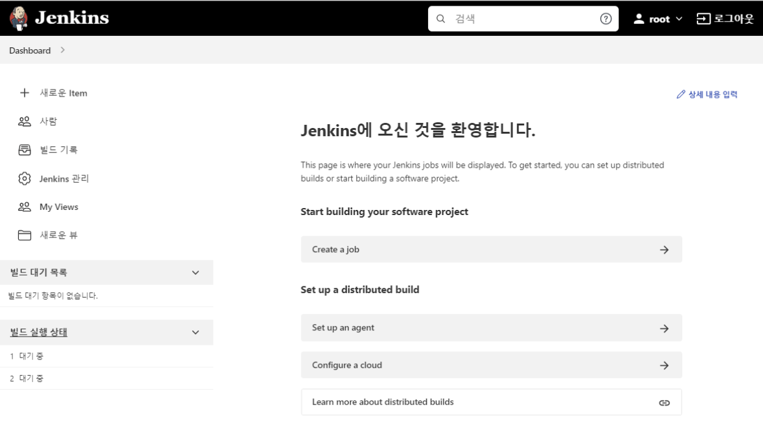Click the arrow icon on Set up an agent

[664, 328]
